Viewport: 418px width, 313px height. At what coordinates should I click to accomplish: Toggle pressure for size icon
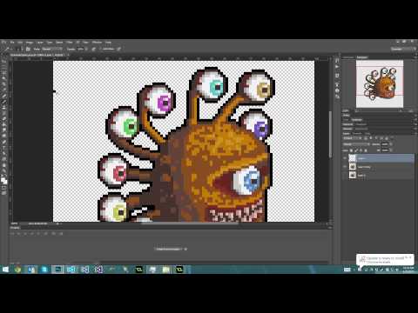(119, 49)
